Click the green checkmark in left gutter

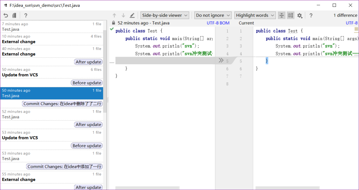pos(112,29)
